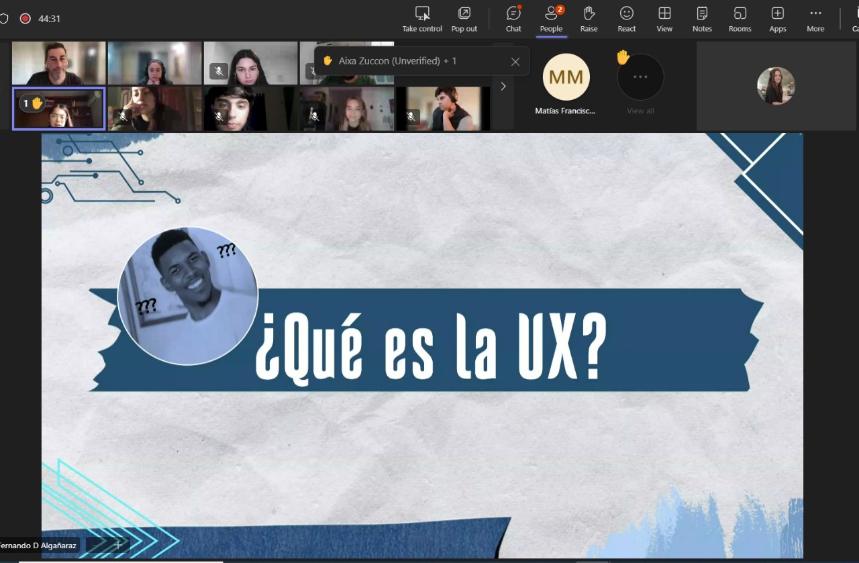Image resolution: width=859 pixels, height=563 pixels.
Task: Select the participant with the raised hand count 1
Action: pos(58,109)
